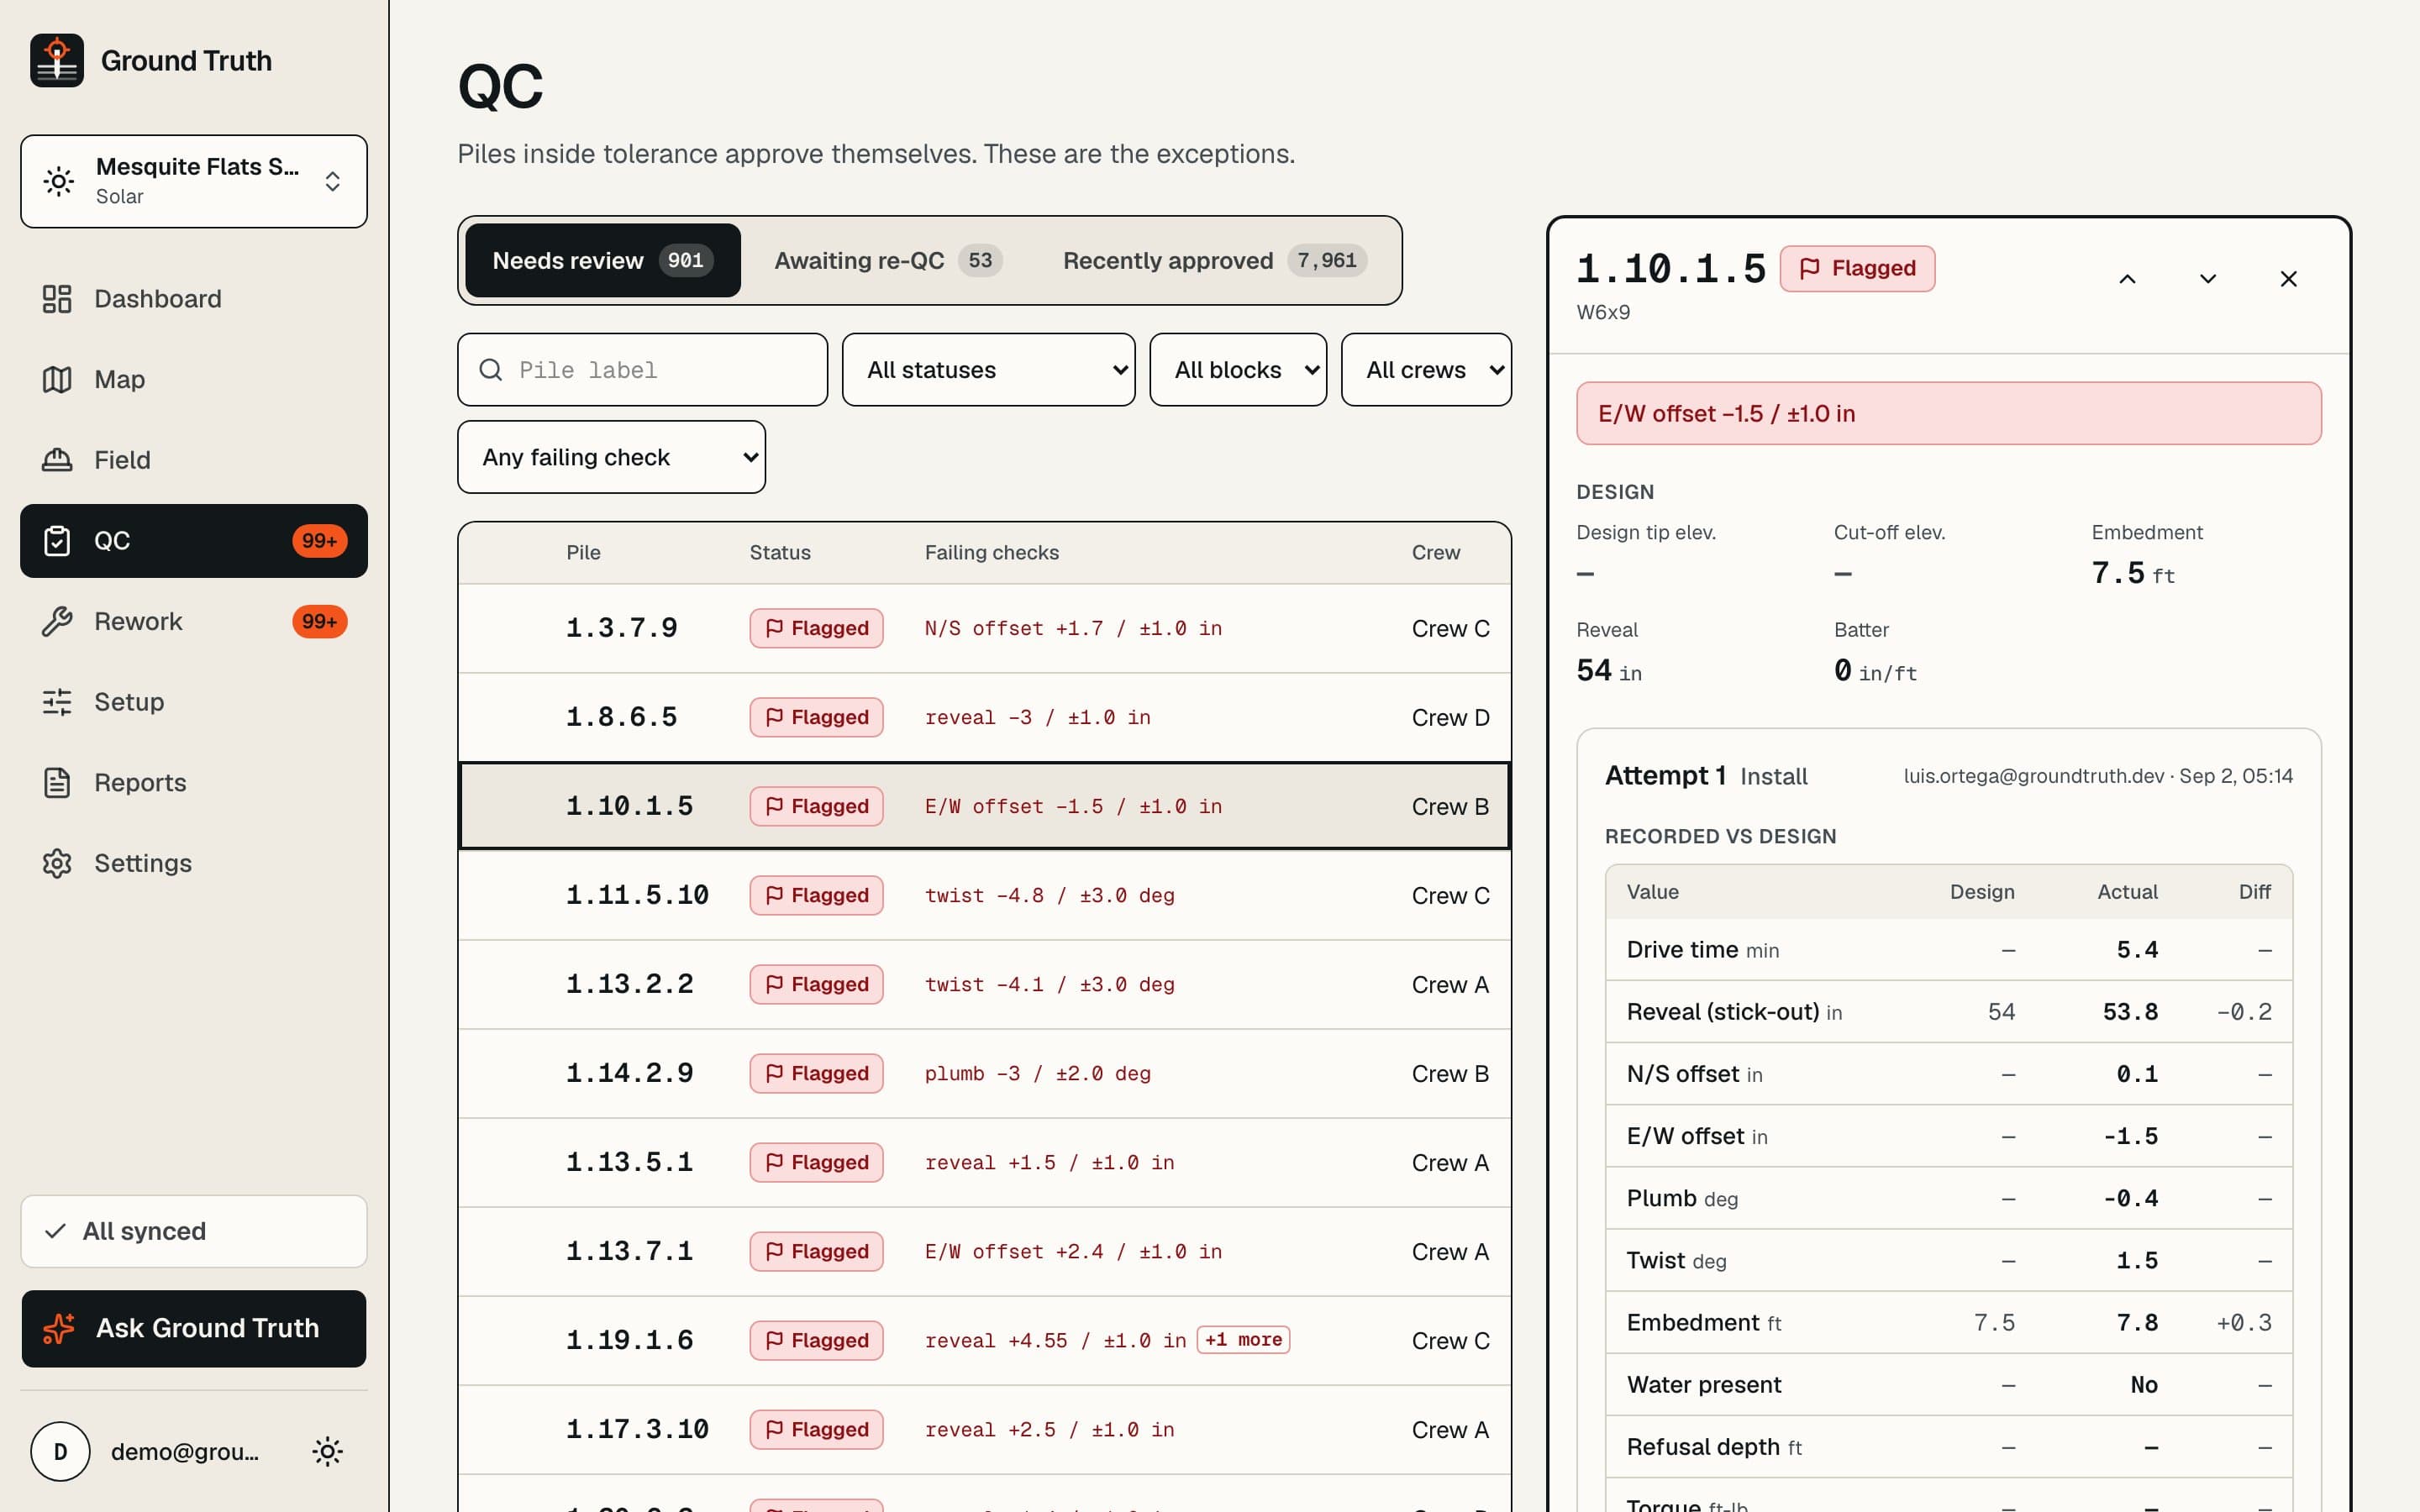Click the All synced status button
The image size is (2420, 1512).
[194, 1231]
